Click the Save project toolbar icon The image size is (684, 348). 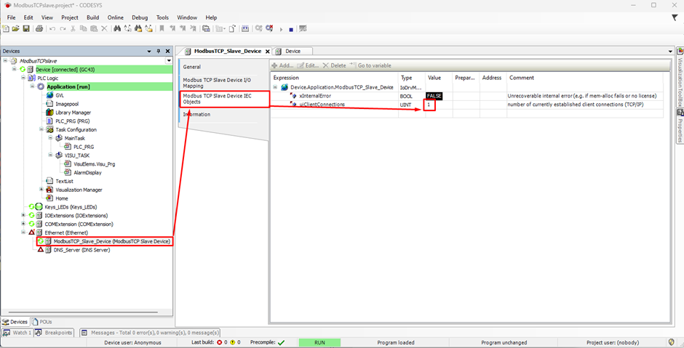(26, 29)
